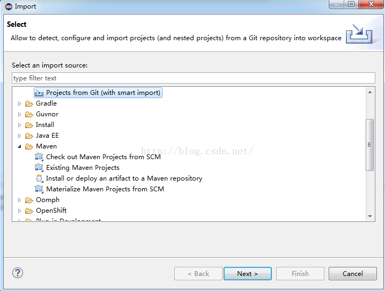Click the Gradle folder icon
The width and height of the screenshot is (385, 291).
tap(29, 103)
